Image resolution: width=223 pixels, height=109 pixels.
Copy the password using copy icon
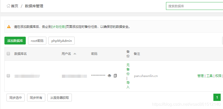click(x=115, y=76)
